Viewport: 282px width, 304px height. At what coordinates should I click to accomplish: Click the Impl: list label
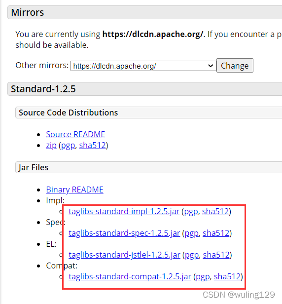55,200
